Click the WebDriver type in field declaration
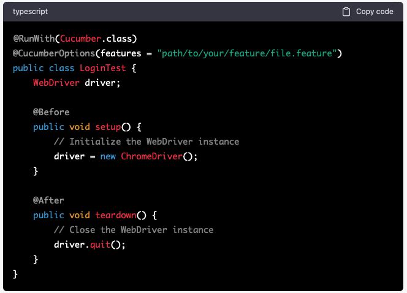 pos(56,83)
